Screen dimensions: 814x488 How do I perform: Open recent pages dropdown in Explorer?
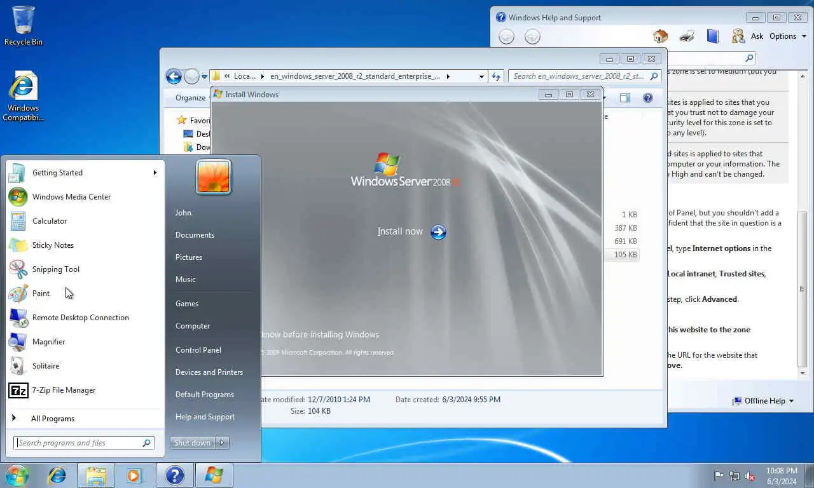tap(204, 77)
